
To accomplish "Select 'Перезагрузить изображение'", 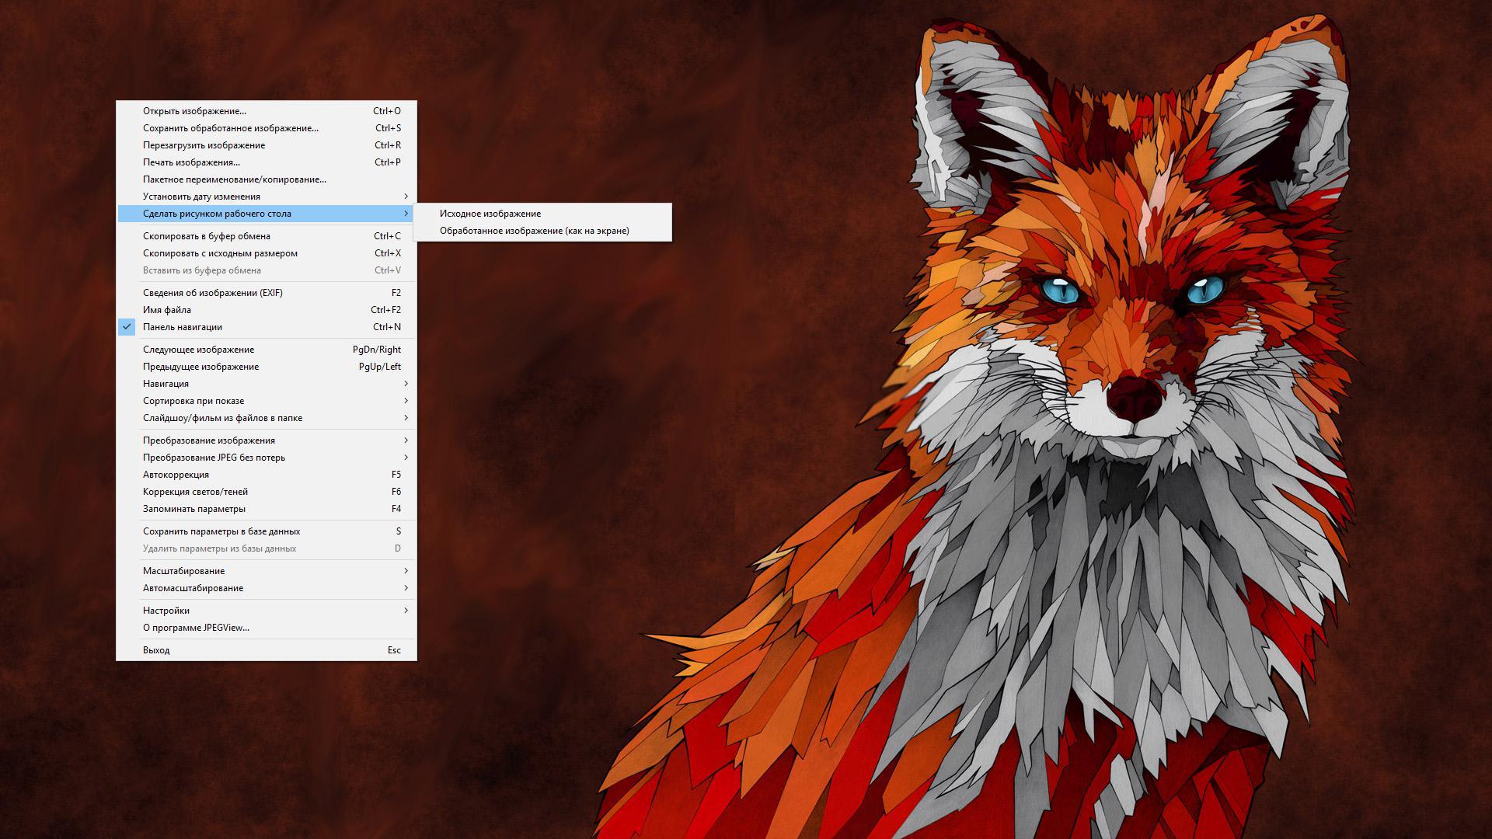I will coord(267,145).
